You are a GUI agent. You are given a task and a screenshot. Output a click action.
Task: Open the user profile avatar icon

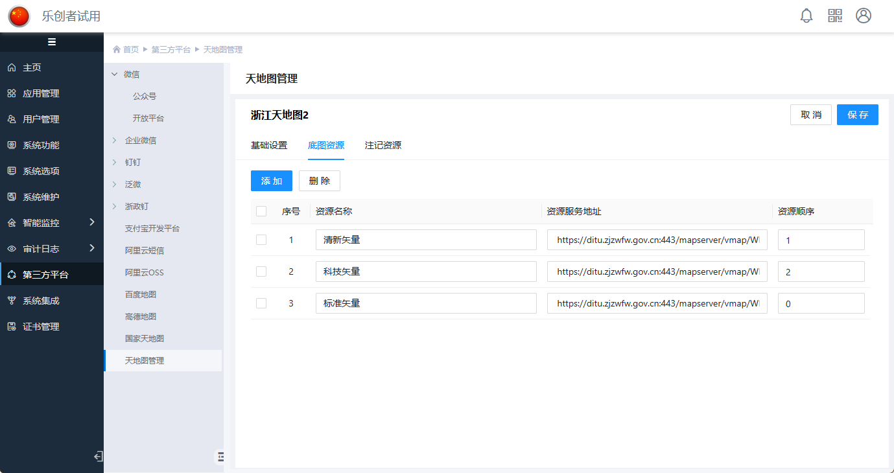(864, 16)
